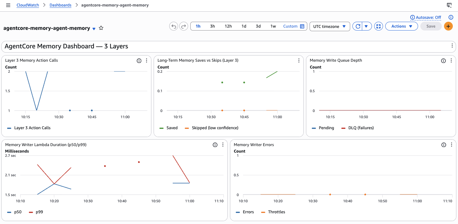Click the '2.7 sec' axis value
Screen dimensions: 458x224
coord(10,156)
